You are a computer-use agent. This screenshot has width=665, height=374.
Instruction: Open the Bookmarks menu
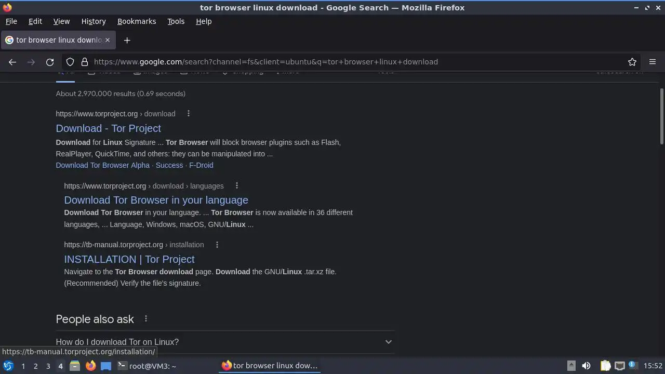pos(137,21)
